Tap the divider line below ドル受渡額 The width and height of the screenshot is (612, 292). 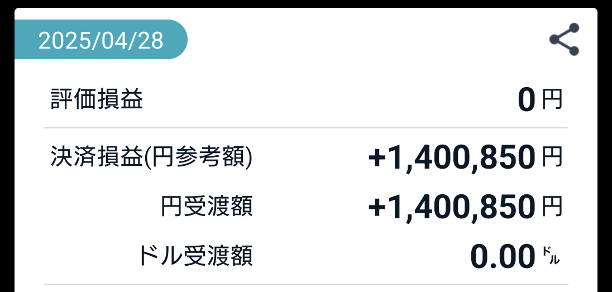coord(306,284)
